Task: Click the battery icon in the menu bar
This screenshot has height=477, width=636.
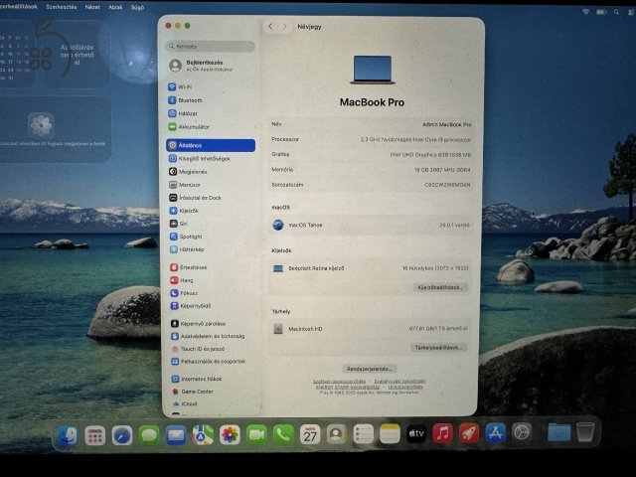Action: point(600,12)
